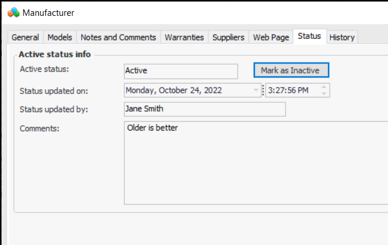Select the Status tab
The image size is (388, 245).
pos(309,36)
